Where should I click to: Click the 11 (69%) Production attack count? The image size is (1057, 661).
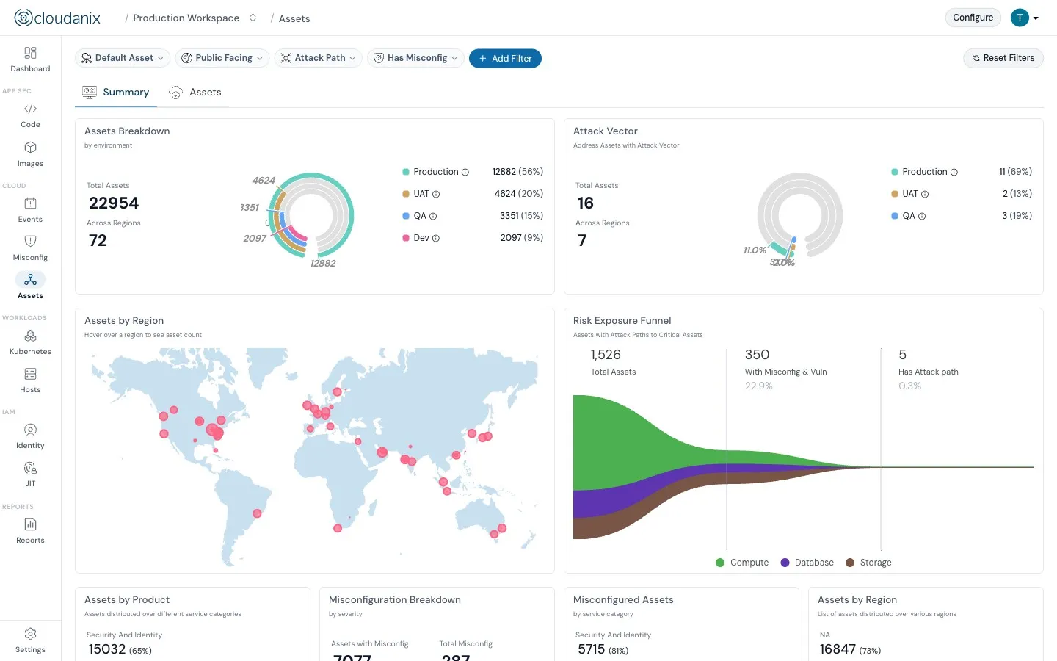1015,172
